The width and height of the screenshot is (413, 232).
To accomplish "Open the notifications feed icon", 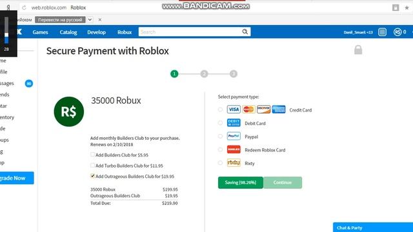I will coord(382,32).
